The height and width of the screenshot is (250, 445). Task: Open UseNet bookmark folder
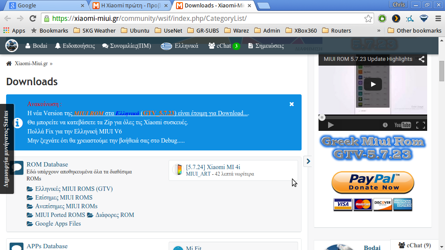pyautogui.click(x=169, y=30)
